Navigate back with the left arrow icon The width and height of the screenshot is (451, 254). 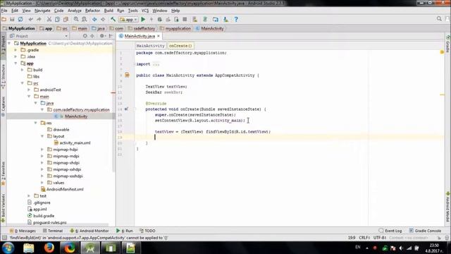(94, 19)
